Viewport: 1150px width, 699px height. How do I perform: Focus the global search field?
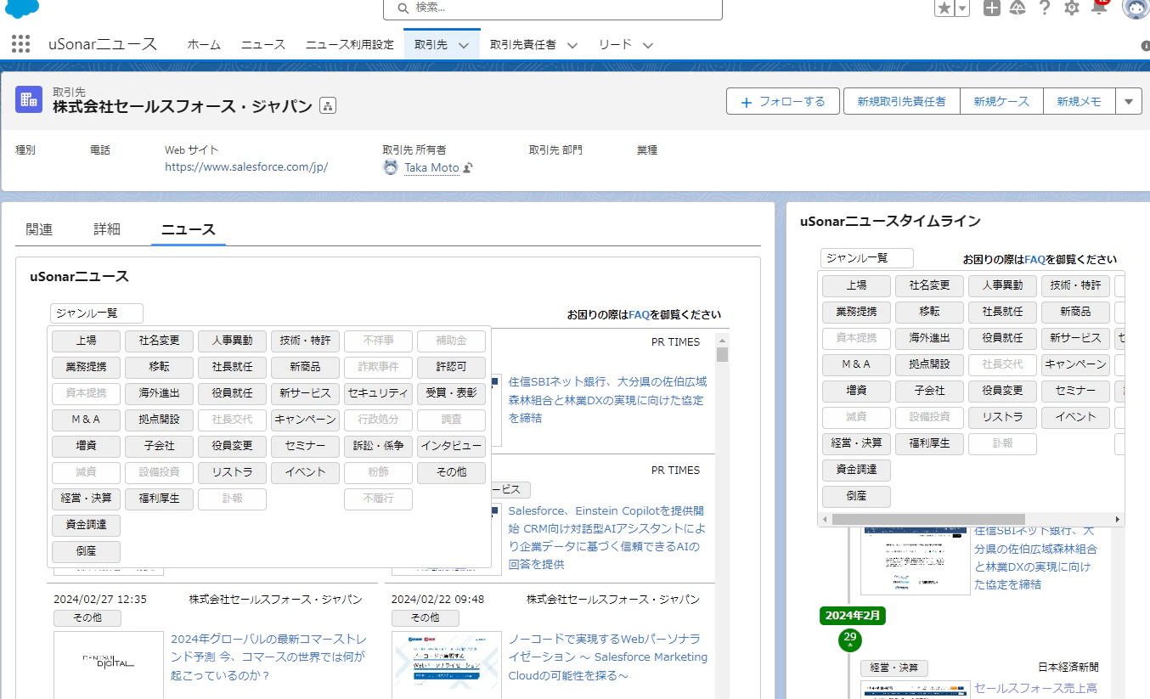pyautogui.click(x=553, y=8)
